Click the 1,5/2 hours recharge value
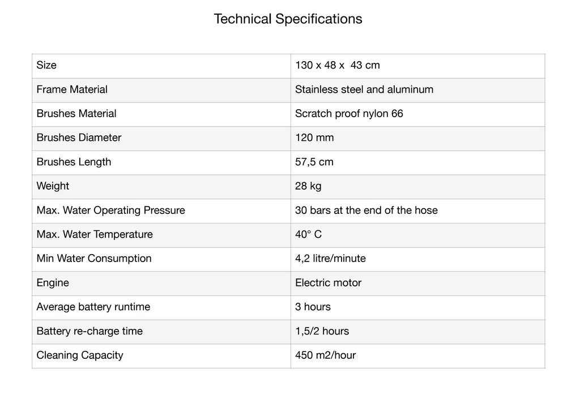The height and width of the screenshot is (395, 580). click(322, 331)
